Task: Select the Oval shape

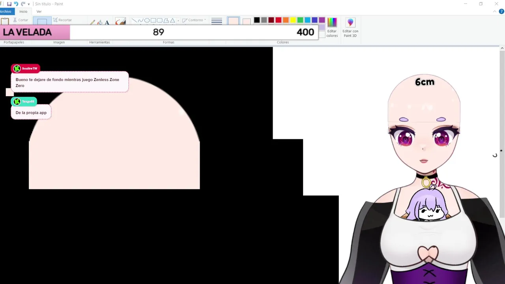Action: (147, 21)
